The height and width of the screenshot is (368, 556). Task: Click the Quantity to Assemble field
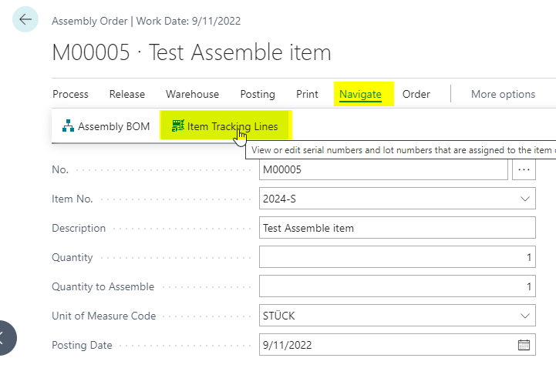click(397, 286)
